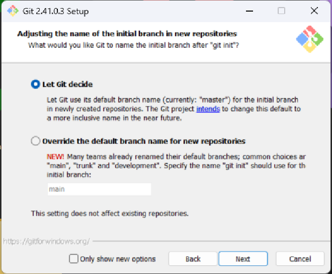Click the "currently: master" description paragraph
Screen dimensions: 332x274
click(174, 109)
